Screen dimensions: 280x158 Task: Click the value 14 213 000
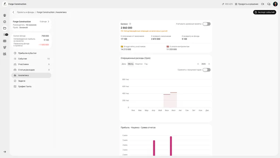pos(126,49)
